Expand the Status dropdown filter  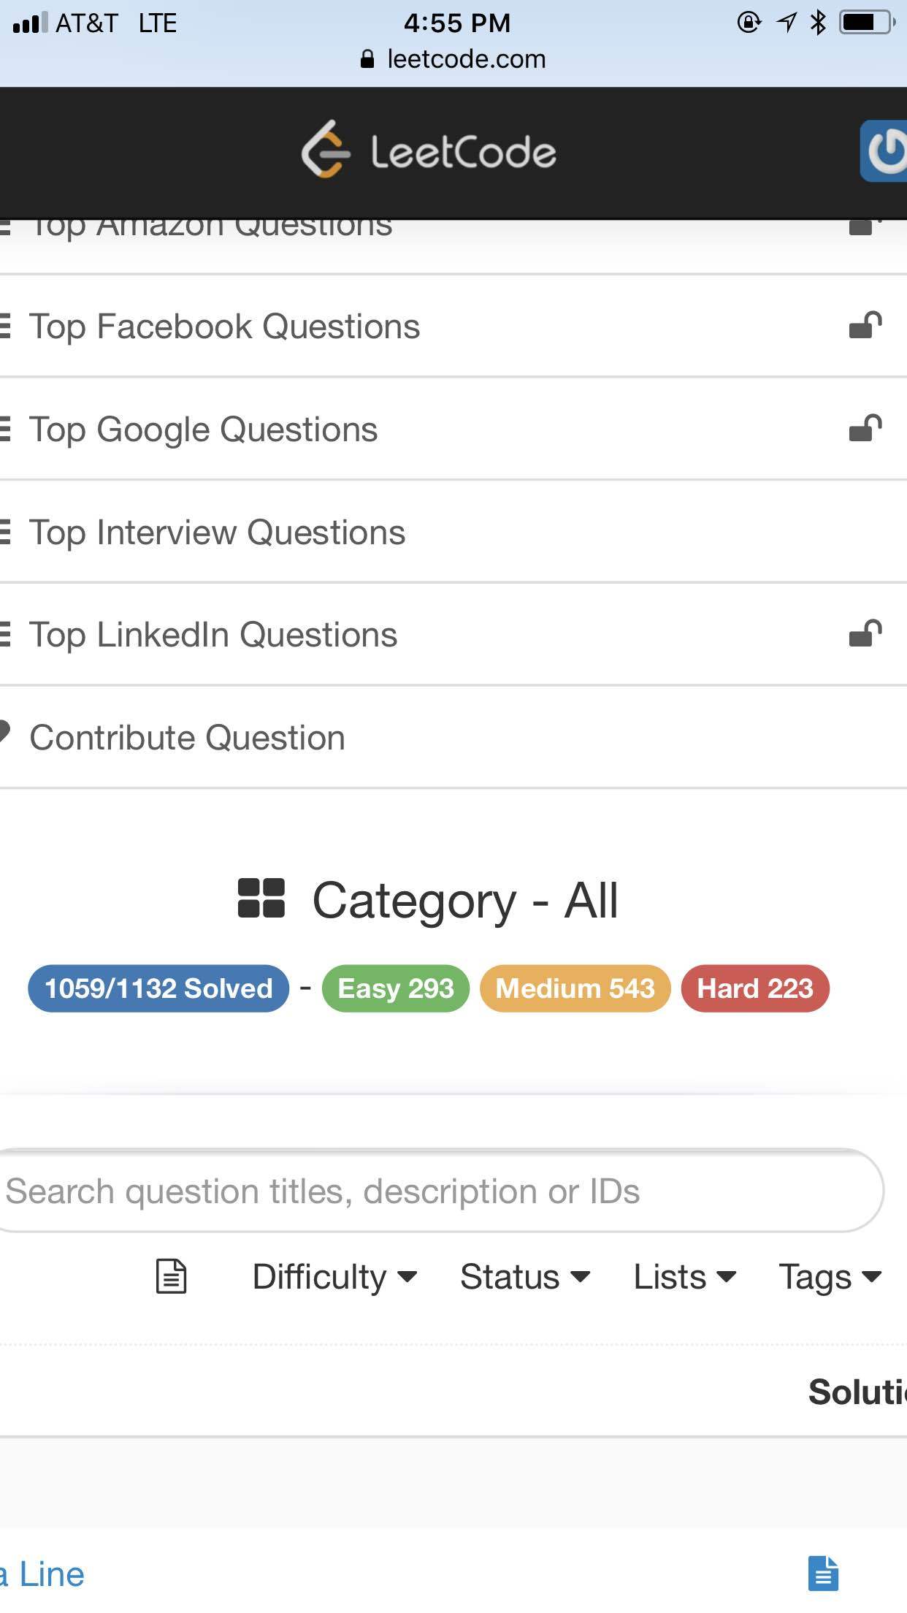coord(525,1277)
